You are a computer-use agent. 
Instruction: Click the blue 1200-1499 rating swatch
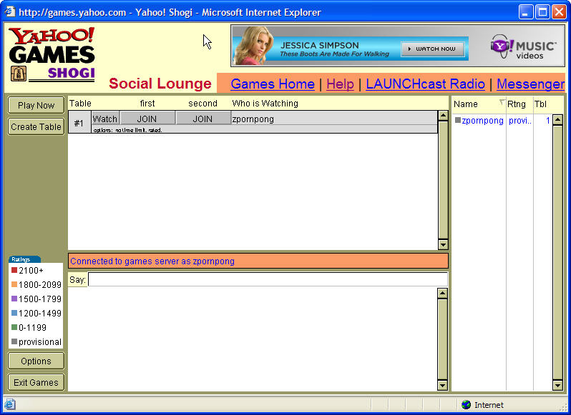coord(14,313)
